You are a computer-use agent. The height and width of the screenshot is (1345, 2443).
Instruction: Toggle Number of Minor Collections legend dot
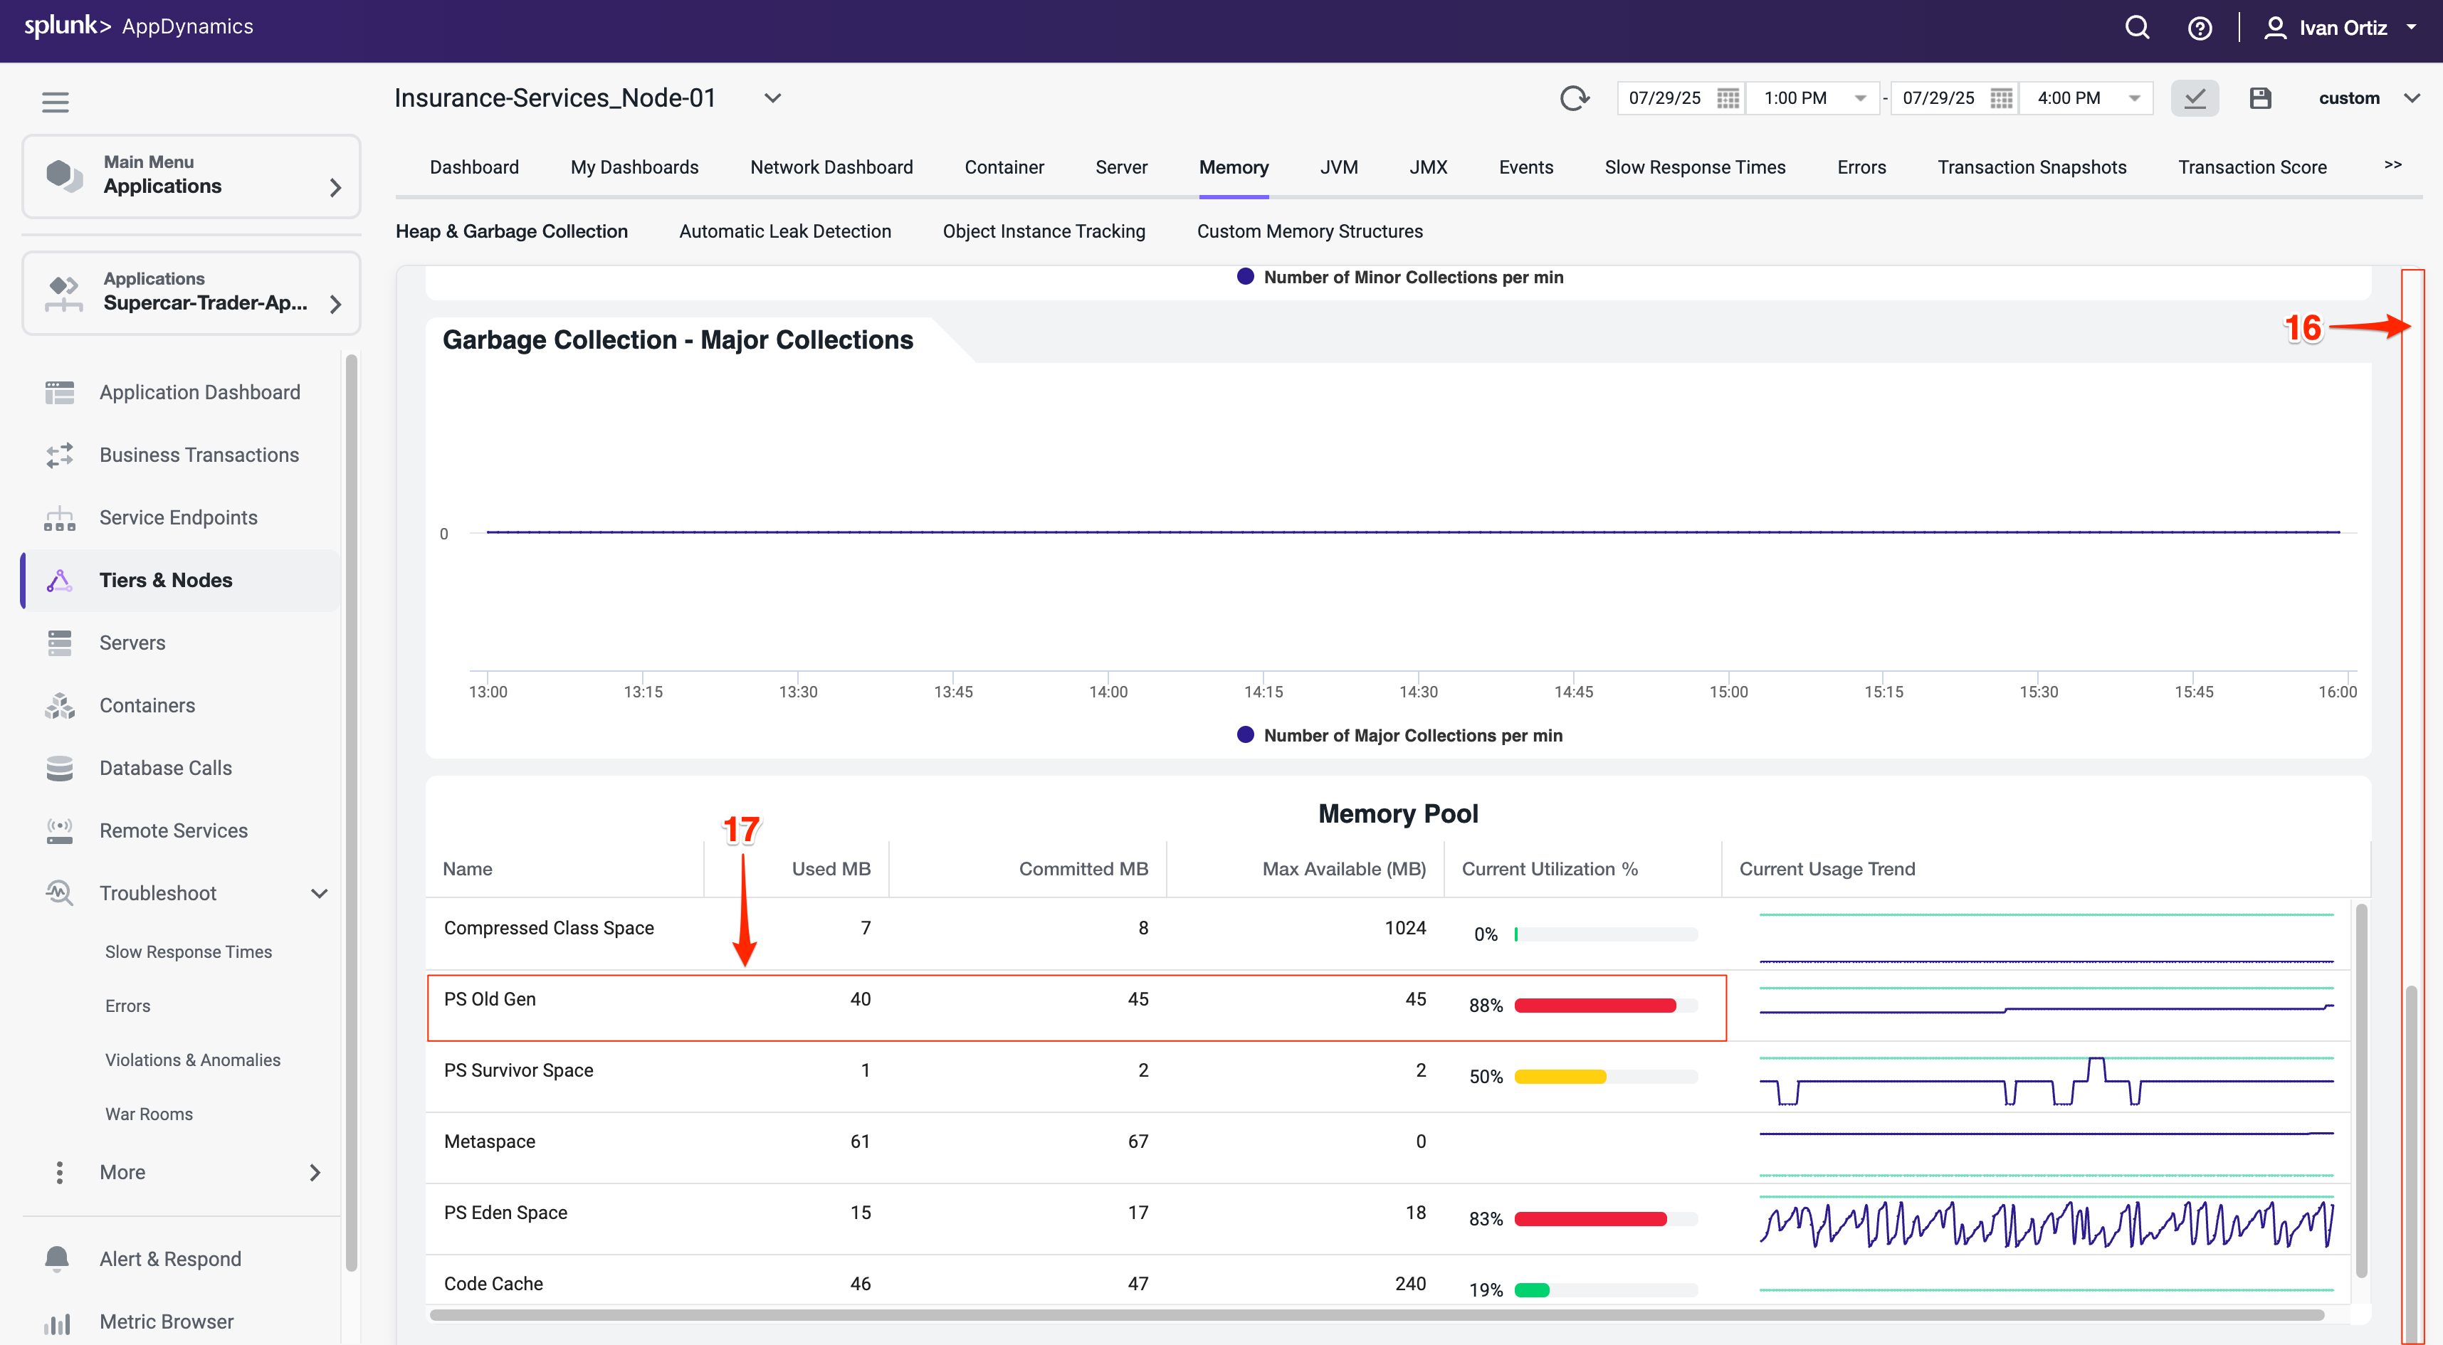[x=1245, y=277]
